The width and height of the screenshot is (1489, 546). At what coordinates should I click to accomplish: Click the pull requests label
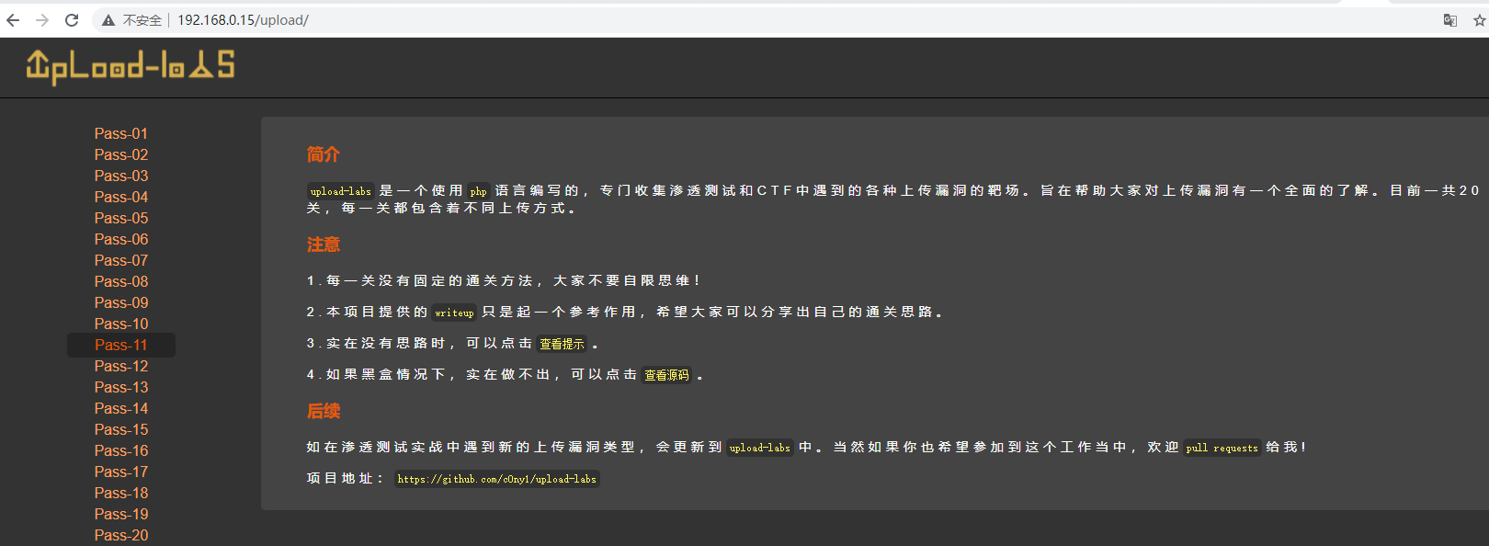(1222, 448)
